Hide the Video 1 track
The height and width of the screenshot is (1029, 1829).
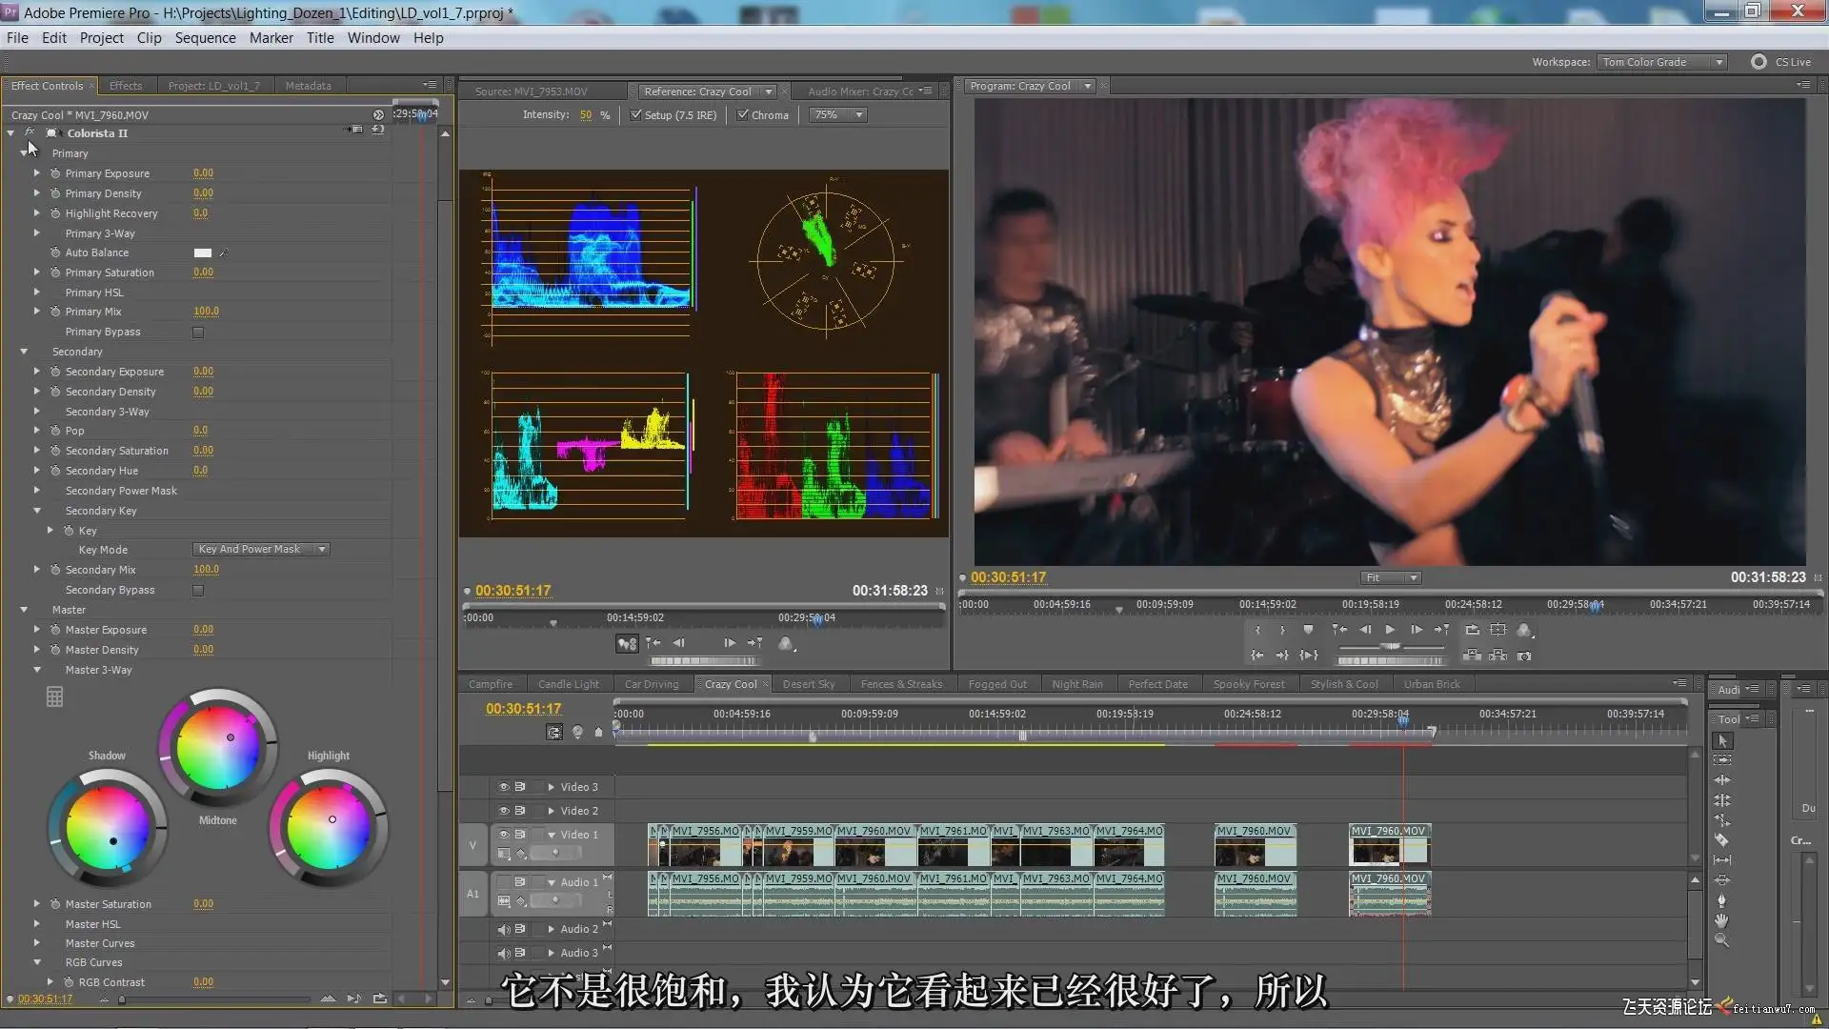[x=504, y=835]
